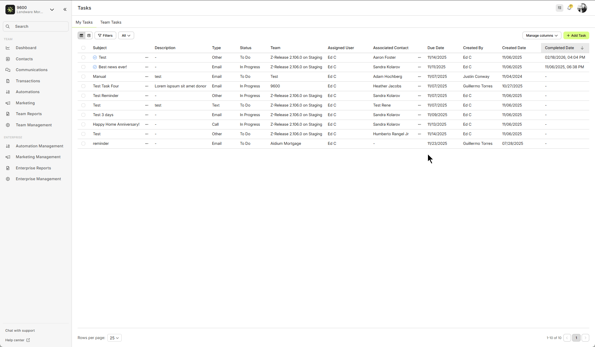
Task: Open the Manage columns dropdown
Action: pos(542,35)
